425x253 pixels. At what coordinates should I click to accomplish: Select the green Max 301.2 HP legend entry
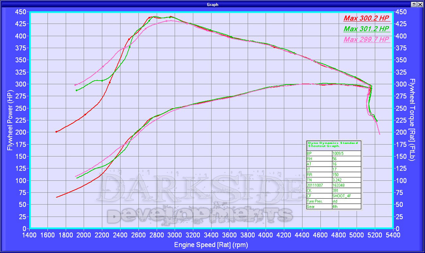tap(366, 29)
